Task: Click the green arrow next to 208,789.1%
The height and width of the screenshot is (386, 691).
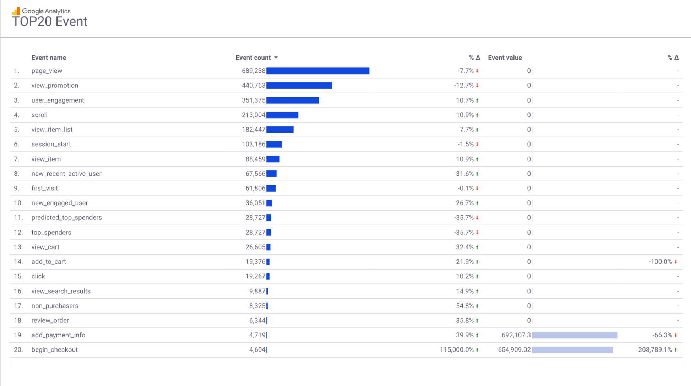Action: 675,350
